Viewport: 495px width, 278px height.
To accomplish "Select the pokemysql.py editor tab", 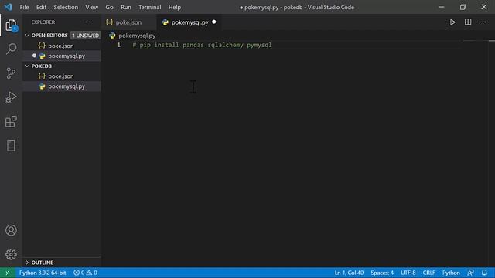I will tap(189, 22).
